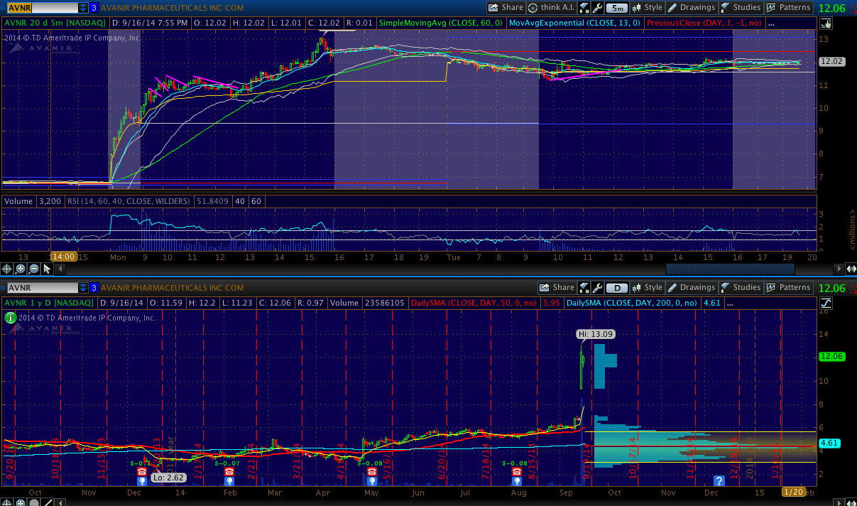Toggle the D timeframe on bottom chart

(x=618, y=288)
